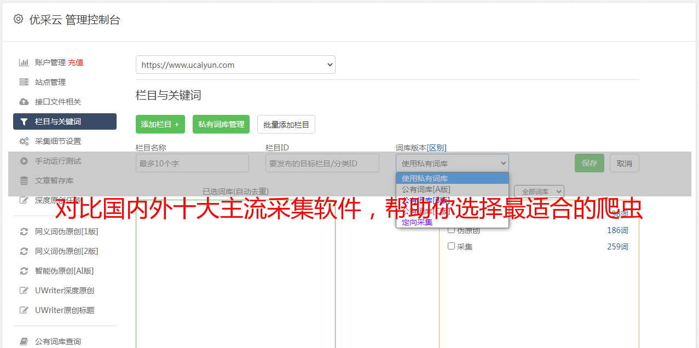
Task: Follow the red 充值 link
Action: click(76, 62)
